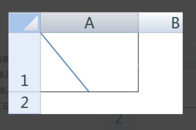
Task: Select column B via its header
Action: pos(160,22)
